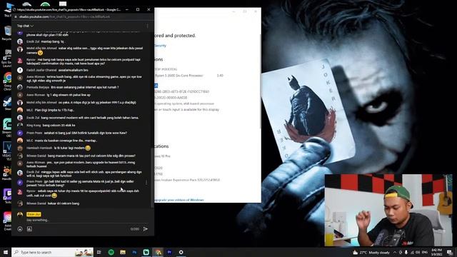Open the Top chat dropdown
This screenshot has width=457, height=257.
coord(25,26)
